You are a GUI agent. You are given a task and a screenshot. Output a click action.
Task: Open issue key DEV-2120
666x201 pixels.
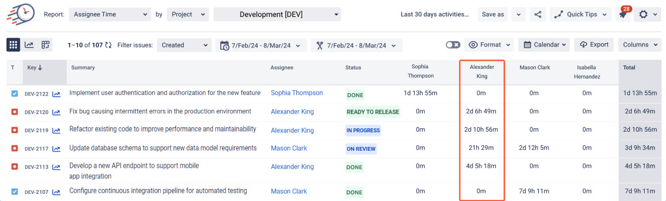[37, 112]
